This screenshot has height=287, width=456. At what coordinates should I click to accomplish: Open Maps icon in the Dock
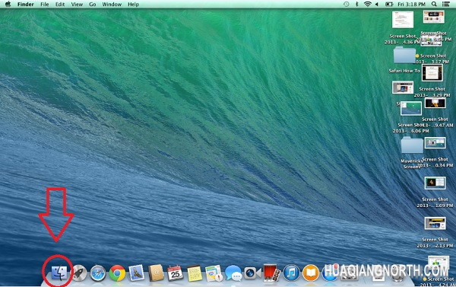click(x=214, y=273)
